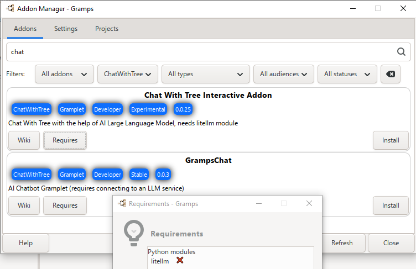416x269 pixels.
Task: Click ChatWithTree tag on Chat With Tree Interactive Addon
Action: 32,109
